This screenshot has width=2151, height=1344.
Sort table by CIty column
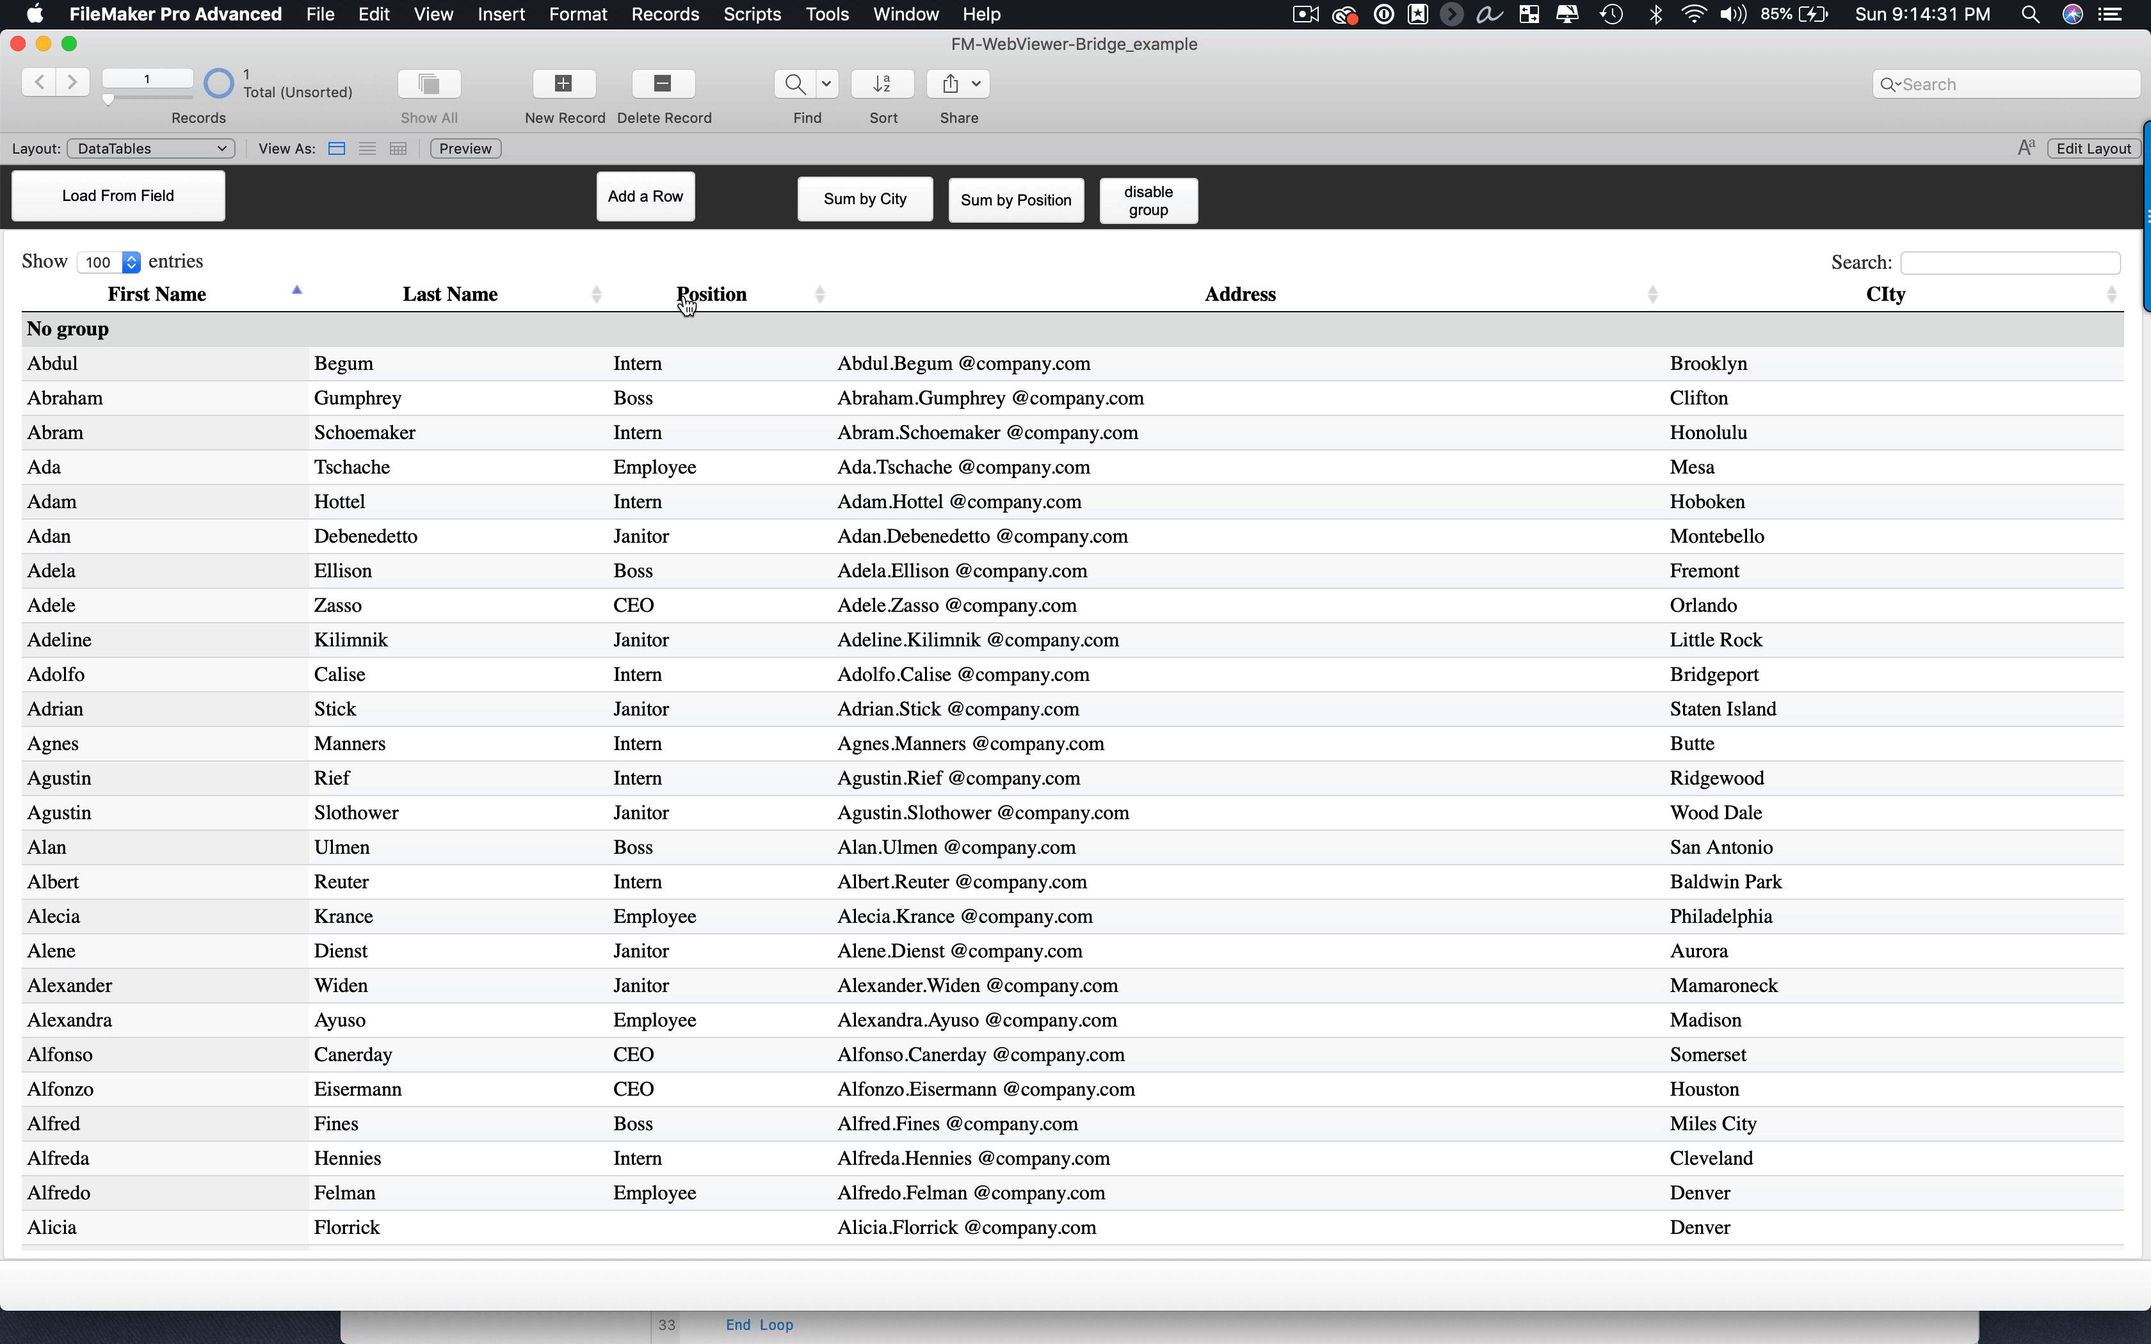coord(1885,294)
